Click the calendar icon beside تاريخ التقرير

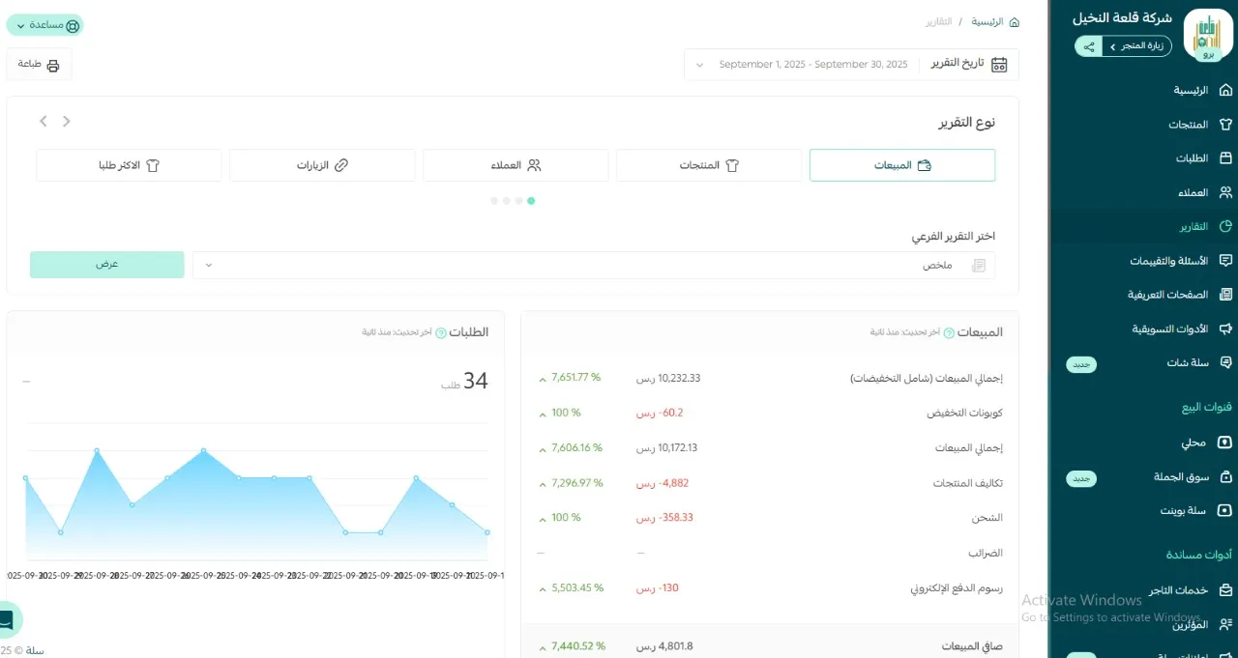click(999, 65)
